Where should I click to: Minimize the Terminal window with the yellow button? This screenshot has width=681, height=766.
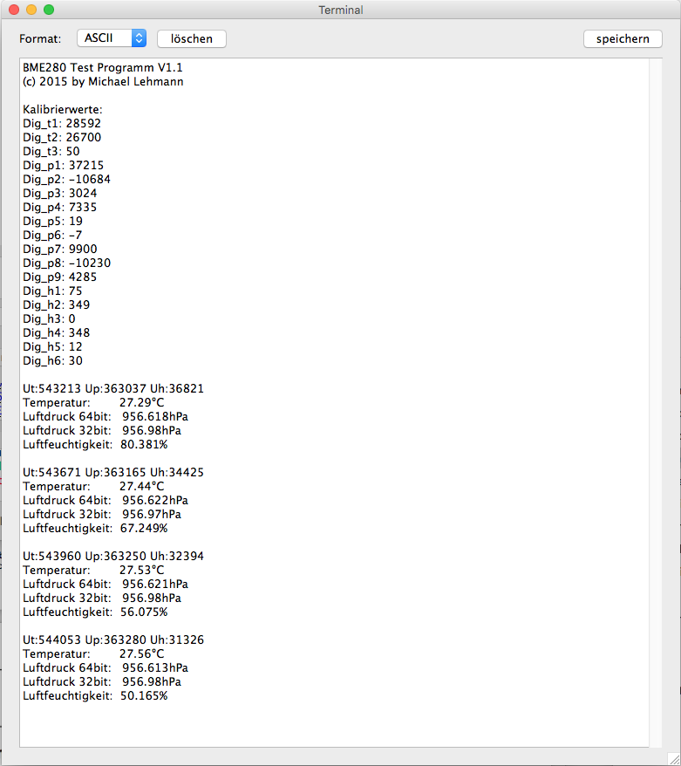[x=31, y=10]
